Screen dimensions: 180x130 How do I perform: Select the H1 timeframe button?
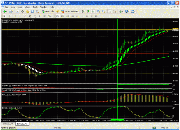(77, 16)
